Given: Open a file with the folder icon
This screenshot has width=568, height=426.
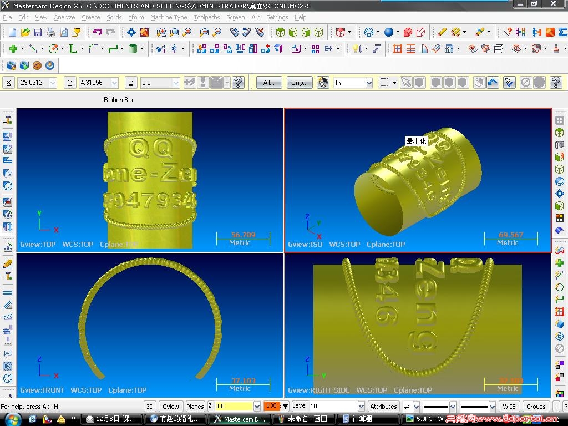Looking at the screenshot, I should (x=25, y=32).
